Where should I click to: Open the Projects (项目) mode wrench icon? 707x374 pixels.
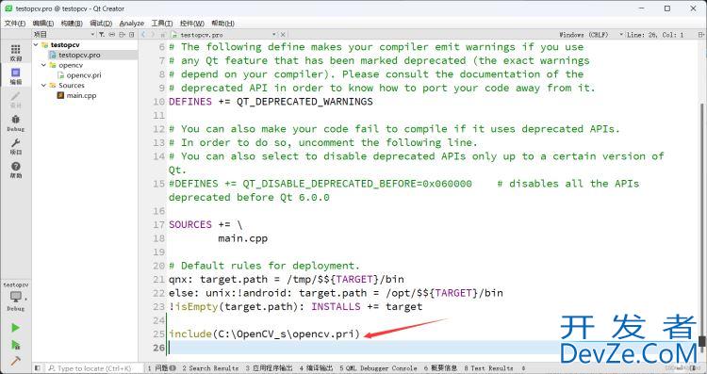tap(15, 146)
